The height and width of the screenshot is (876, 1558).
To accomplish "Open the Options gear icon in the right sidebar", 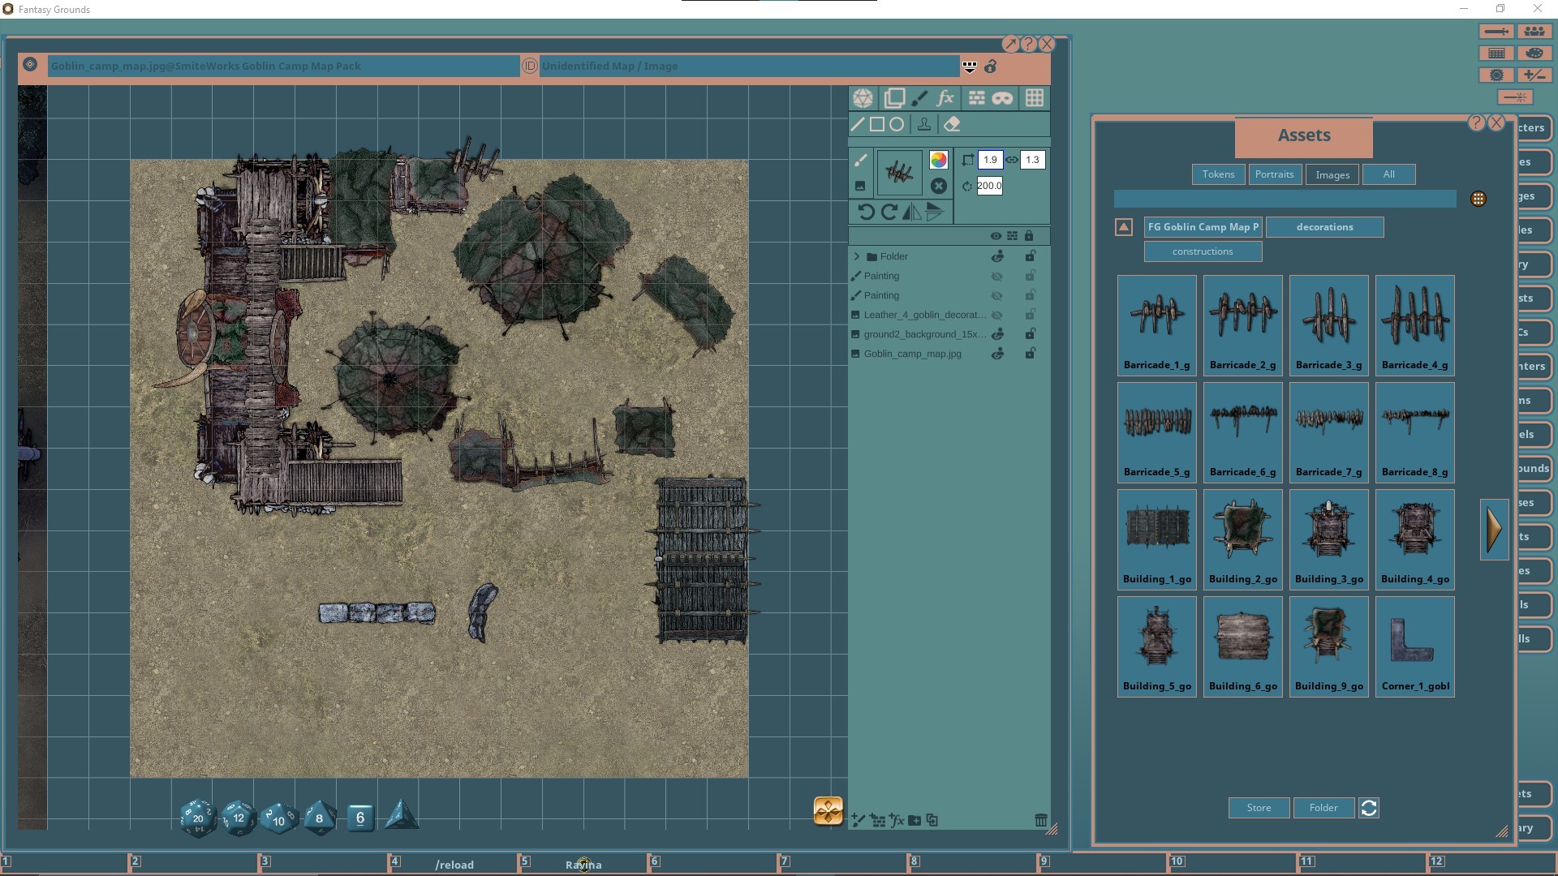I will 1498,74.
